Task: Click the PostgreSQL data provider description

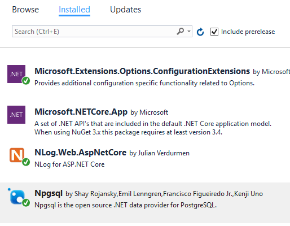Action: pos(126,205)
